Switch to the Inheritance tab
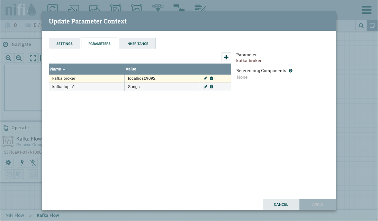The image size is (378, 221). (x=137, y=44)
